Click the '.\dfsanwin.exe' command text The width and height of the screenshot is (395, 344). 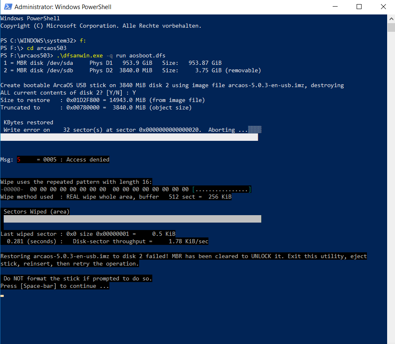(80, 56)
